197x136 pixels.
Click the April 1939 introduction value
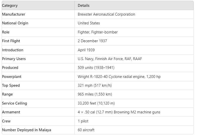point(86,50)
